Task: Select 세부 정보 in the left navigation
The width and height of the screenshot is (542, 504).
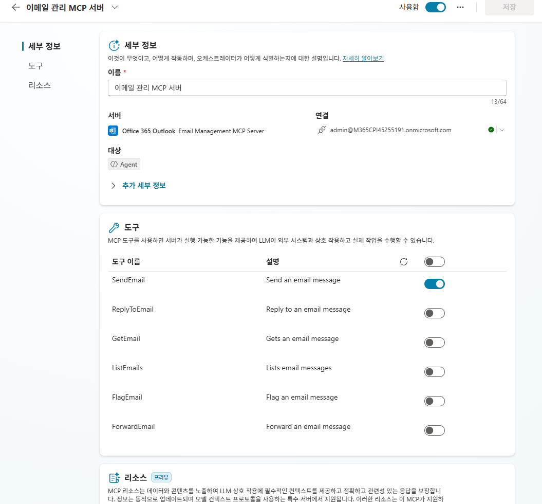Action: [x=44, y=46]
